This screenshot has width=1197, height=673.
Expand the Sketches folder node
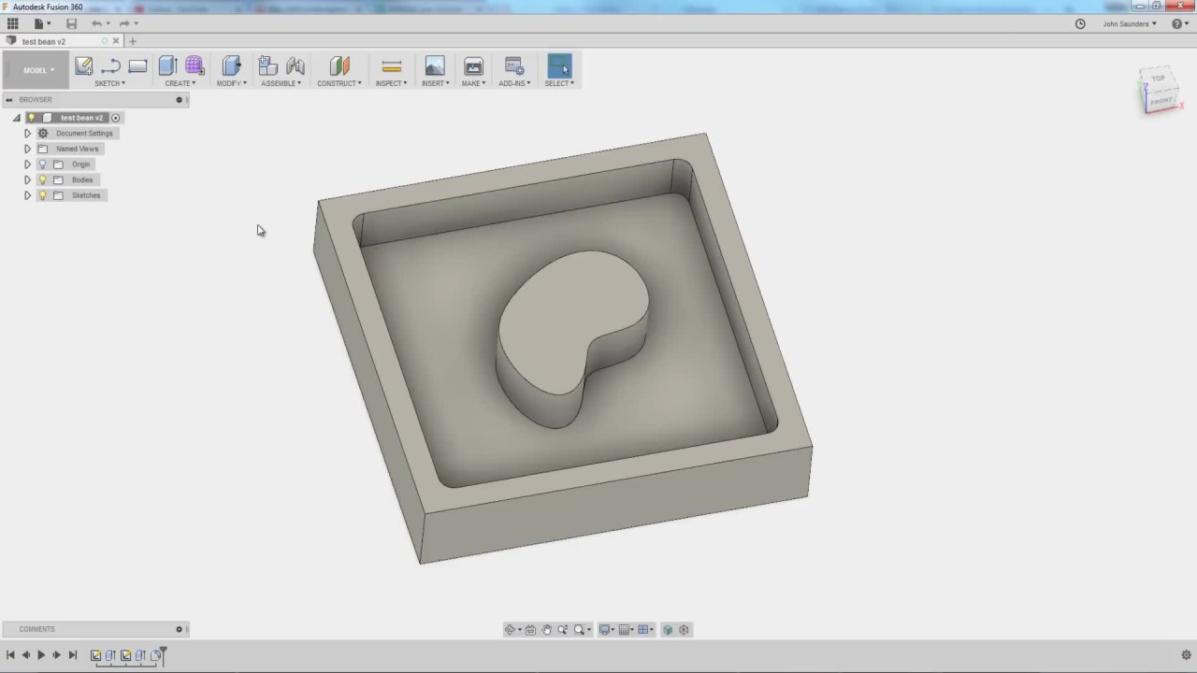click(x=27, y=195)
